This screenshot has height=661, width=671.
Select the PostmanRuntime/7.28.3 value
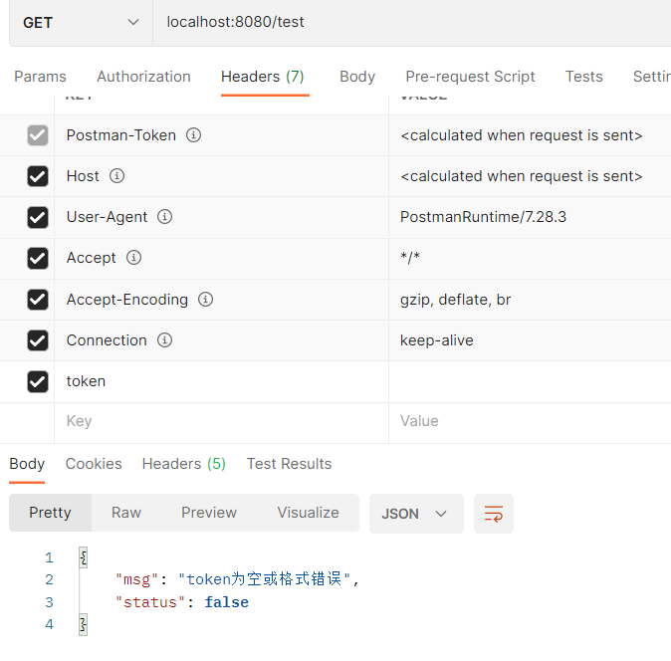483,217
